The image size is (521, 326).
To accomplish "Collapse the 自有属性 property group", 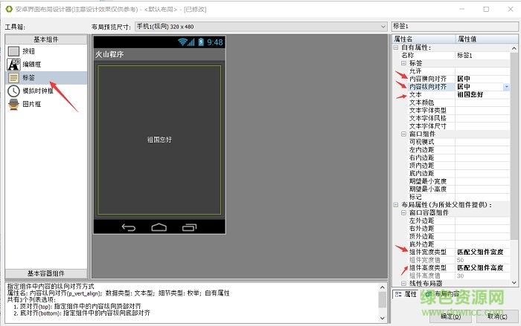I will point(395,48).
